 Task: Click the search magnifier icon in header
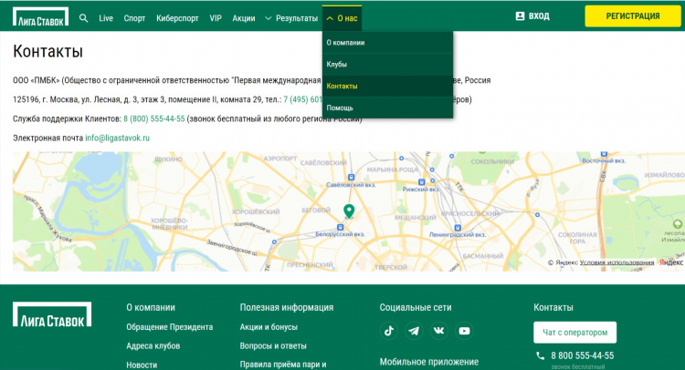(x=83, y=18)
